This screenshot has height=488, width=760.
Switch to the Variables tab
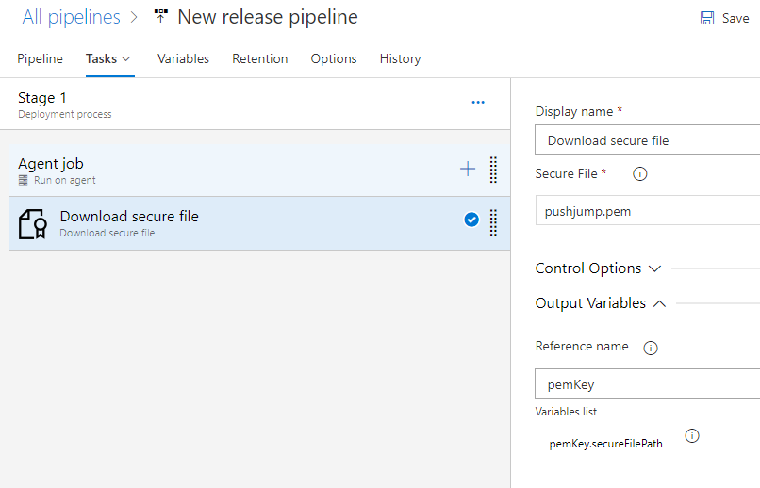click(183, 58)
